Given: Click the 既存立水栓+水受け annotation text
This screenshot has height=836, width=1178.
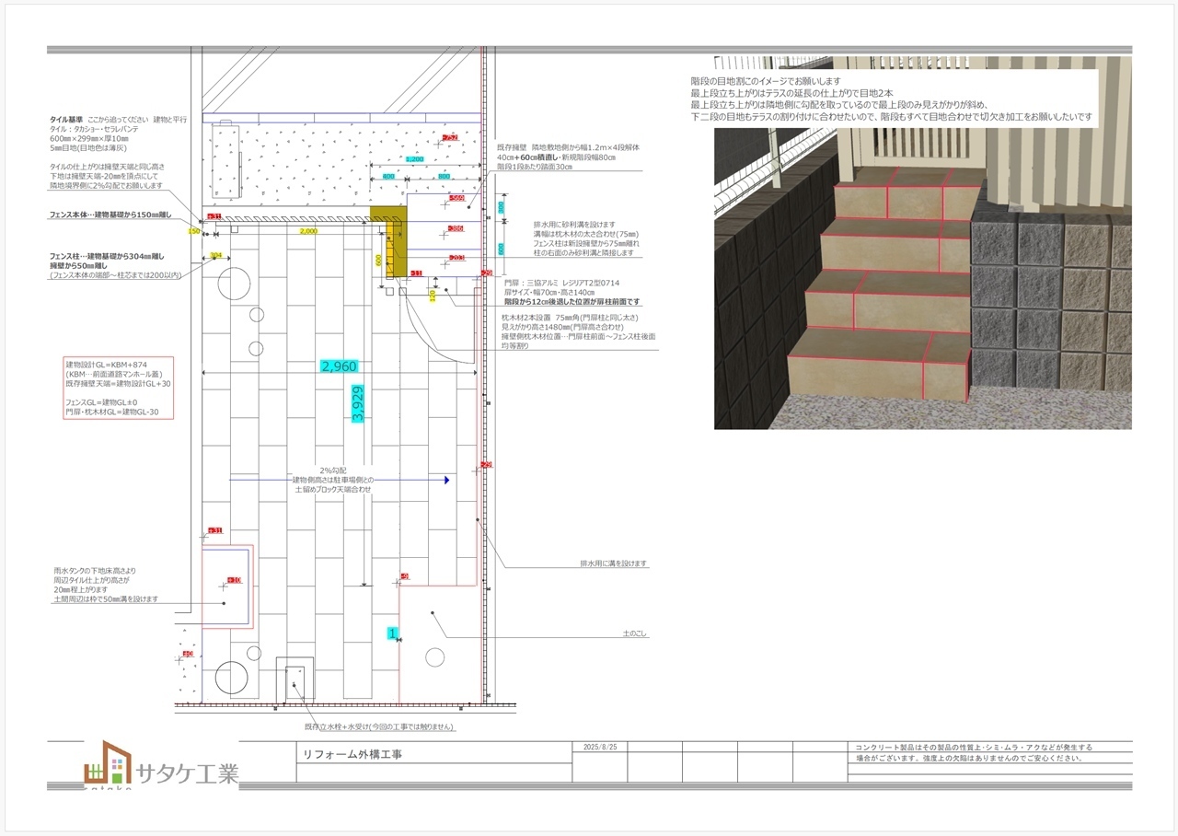Looking at the screenshot, I should pyautogui.click(x=380, y=726).
